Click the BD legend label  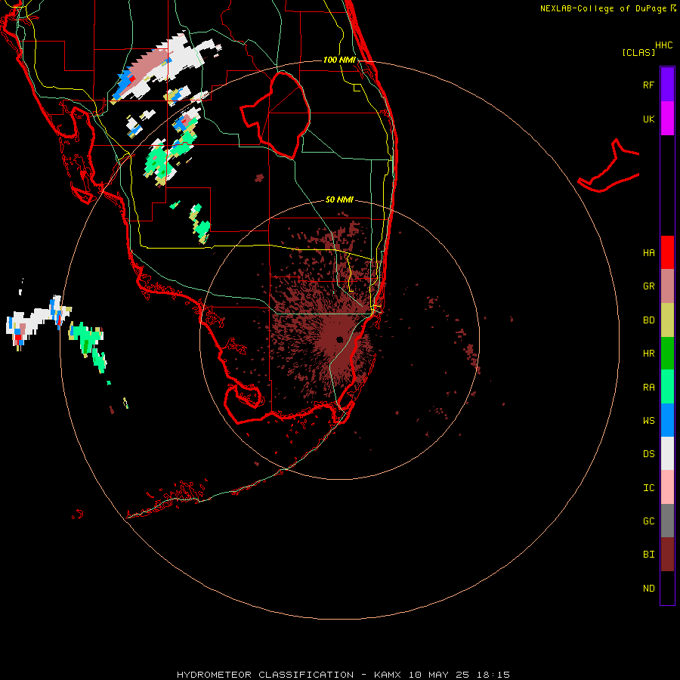point(648,320)
